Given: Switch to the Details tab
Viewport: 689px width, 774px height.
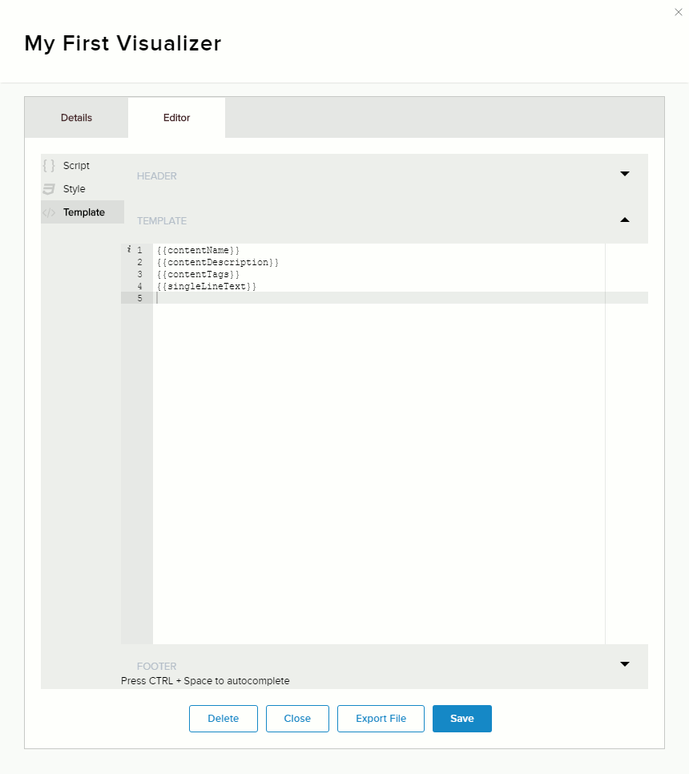Looking at the screenshot, I should point(76,117).
